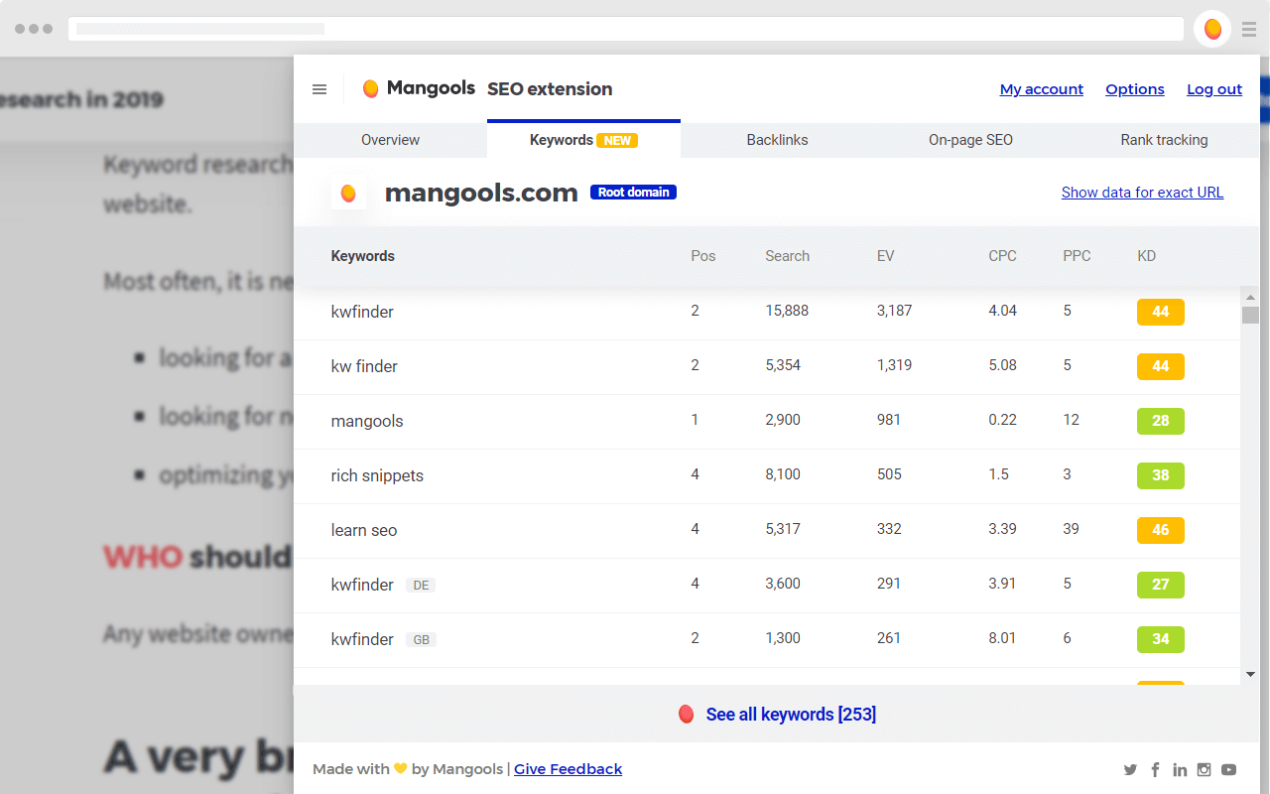The height and width of the screenshot is (794, 1270).
Task: Click the keyword table scrollbar
Action: pos(1249,315)
